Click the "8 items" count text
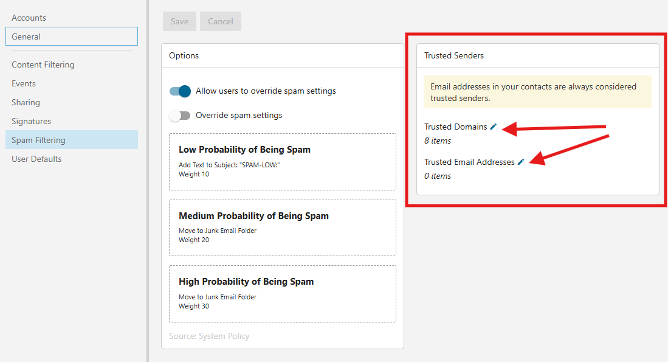 (438, 141)
